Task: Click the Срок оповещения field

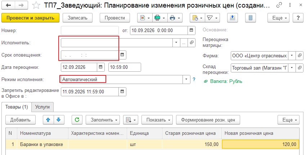Action: coord(90,55)
